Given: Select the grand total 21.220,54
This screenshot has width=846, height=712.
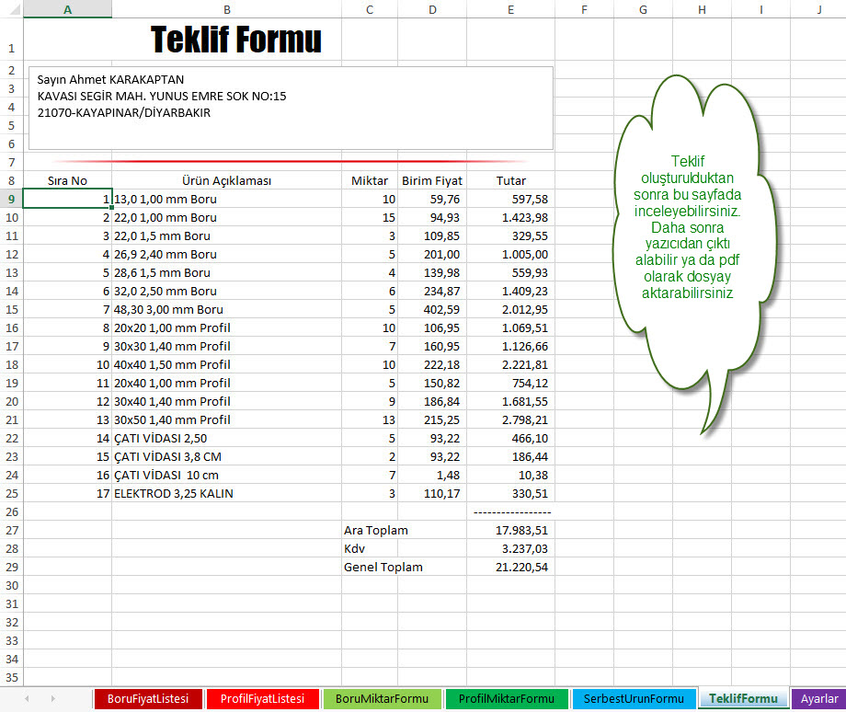Looking at the screenshot, I should pos(511,567).
